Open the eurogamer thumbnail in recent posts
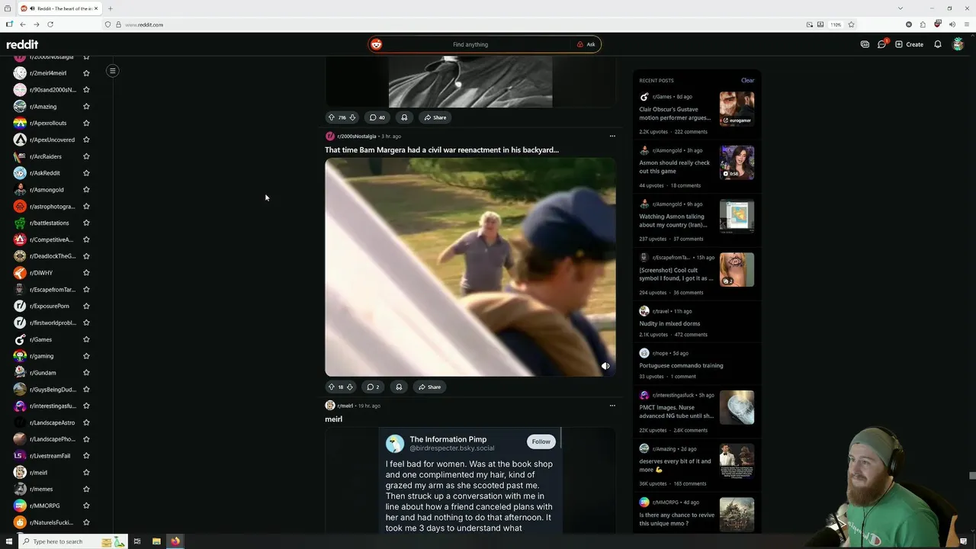 737,108
